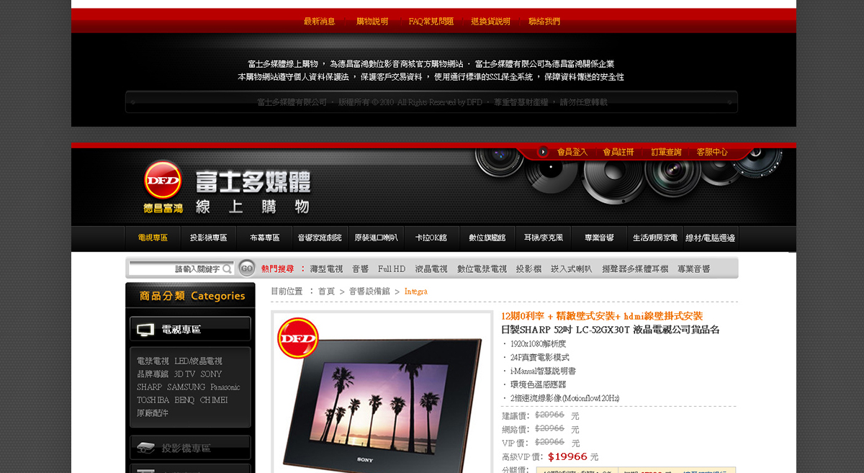Select the 生活/廚房家電 navigation tab
The height and width of the screenshot is (473, 864).
coord(655,238)
